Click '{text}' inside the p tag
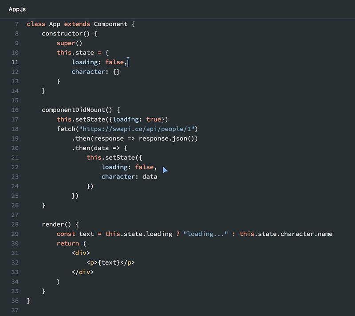 tap(109, 262)
